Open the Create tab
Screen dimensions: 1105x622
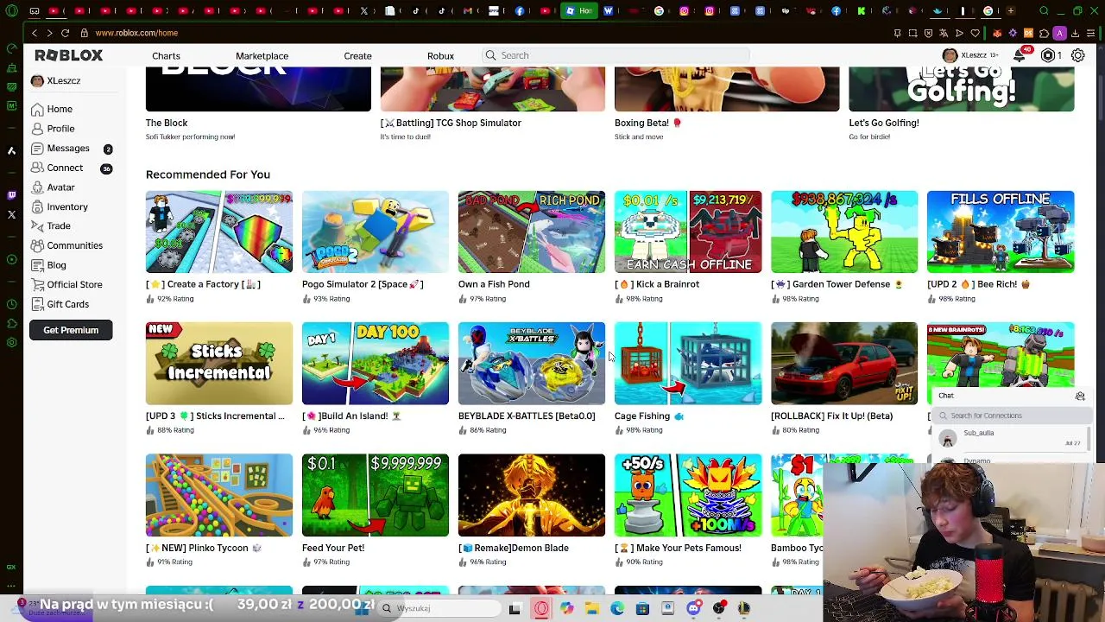coord(357,56)
